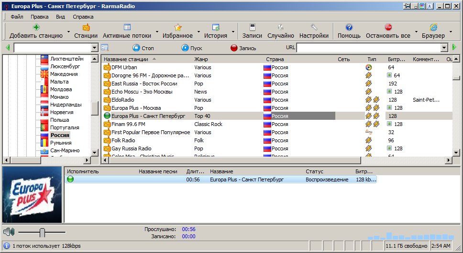Open the Файл menu
Image resolution: width=463 pixels, height=253 pixels.
click(17, 17)
